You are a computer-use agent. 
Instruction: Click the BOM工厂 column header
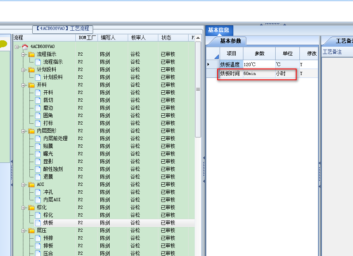coord(87,37)
